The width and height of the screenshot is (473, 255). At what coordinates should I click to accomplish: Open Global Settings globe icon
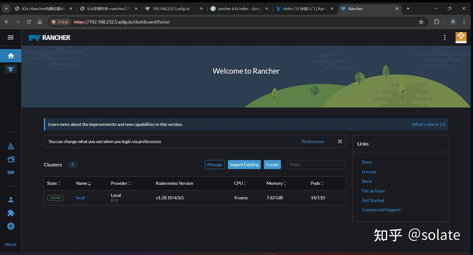tap(11, 226)
